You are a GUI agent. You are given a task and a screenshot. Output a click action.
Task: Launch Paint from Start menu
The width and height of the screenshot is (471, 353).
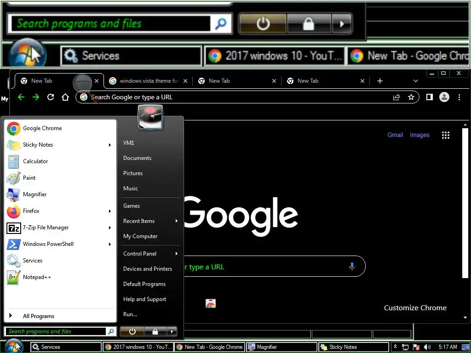pyautogui.click(x=60, y=178)
